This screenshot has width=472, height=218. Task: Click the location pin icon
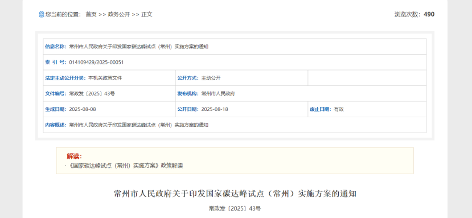click(42, 14)
